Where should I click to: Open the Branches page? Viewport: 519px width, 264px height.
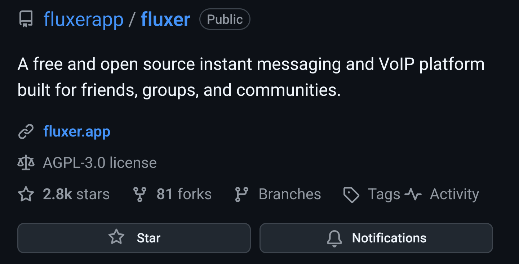(289, 194)
